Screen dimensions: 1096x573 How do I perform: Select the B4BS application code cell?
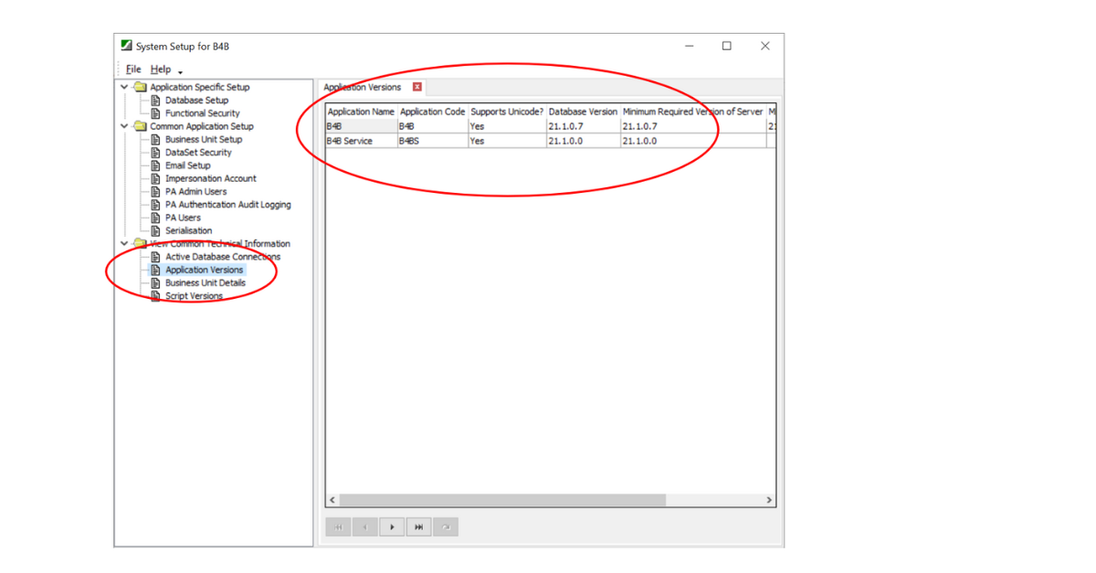433,141
